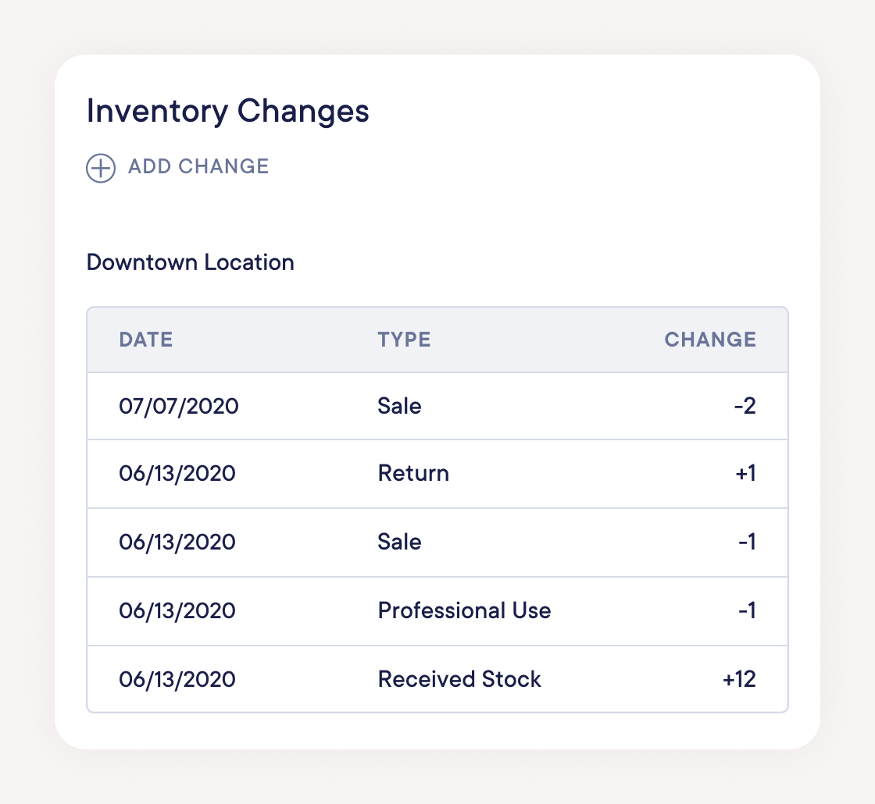Select the Sale row dated 07/07/2020
This screenshot has height=804, width=875.
[437, 406]
